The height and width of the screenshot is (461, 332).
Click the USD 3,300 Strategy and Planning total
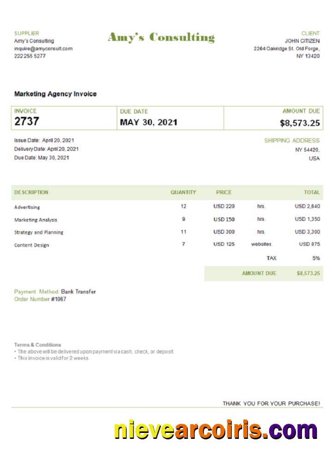coord(307,232)
